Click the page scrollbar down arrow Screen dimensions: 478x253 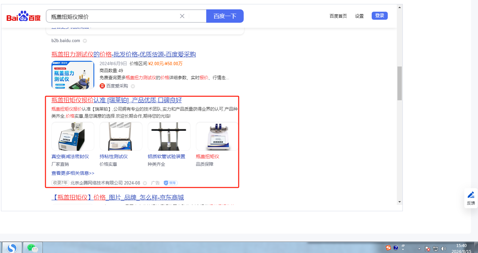399,202
